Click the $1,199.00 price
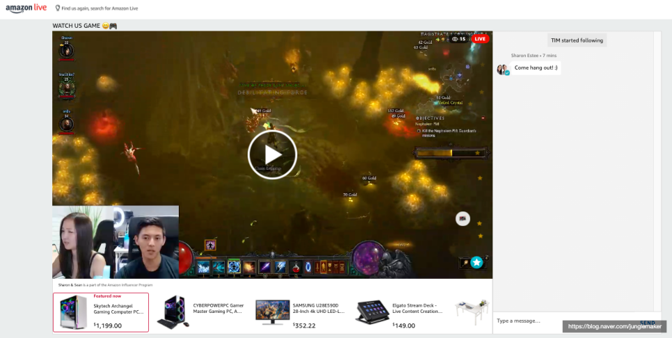Screen dimensions: 672x338 pos(108,325)
